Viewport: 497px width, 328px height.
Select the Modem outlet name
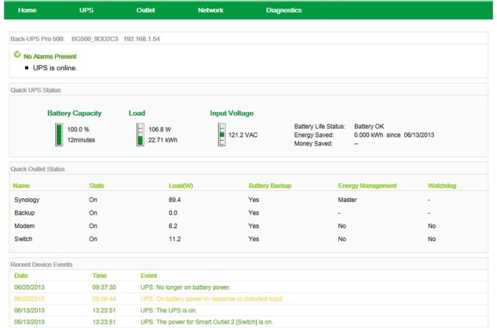[x=24, y=226]
